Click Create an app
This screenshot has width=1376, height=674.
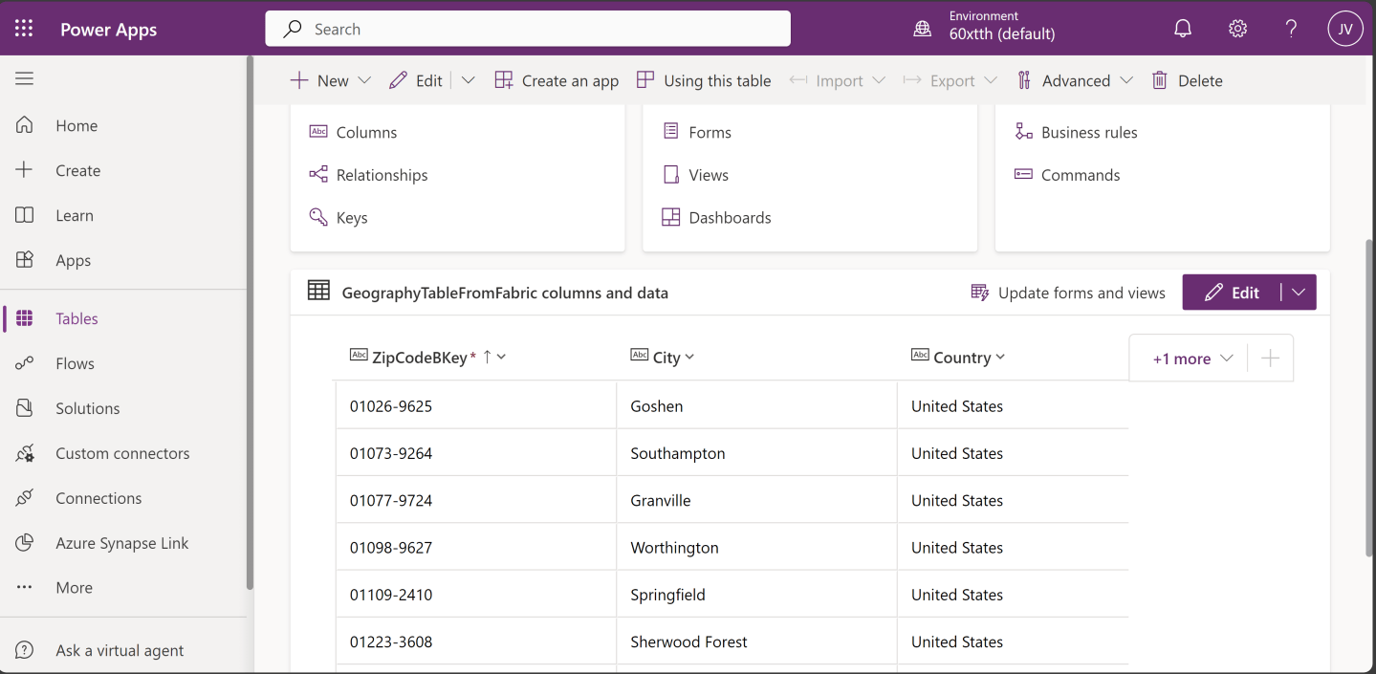[557, 81]
